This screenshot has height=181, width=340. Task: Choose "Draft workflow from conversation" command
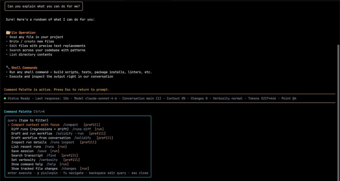coord(41,138)
